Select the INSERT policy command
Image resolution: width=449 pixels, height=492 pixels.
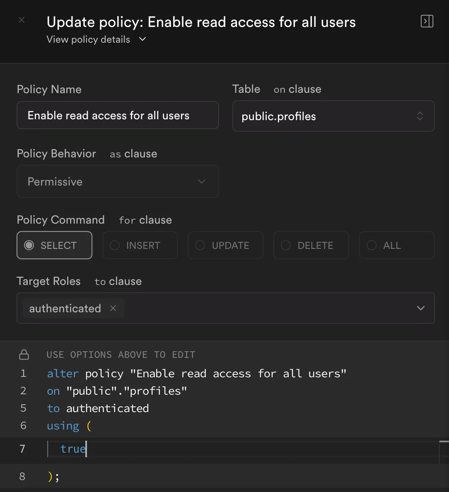[140, 245]
